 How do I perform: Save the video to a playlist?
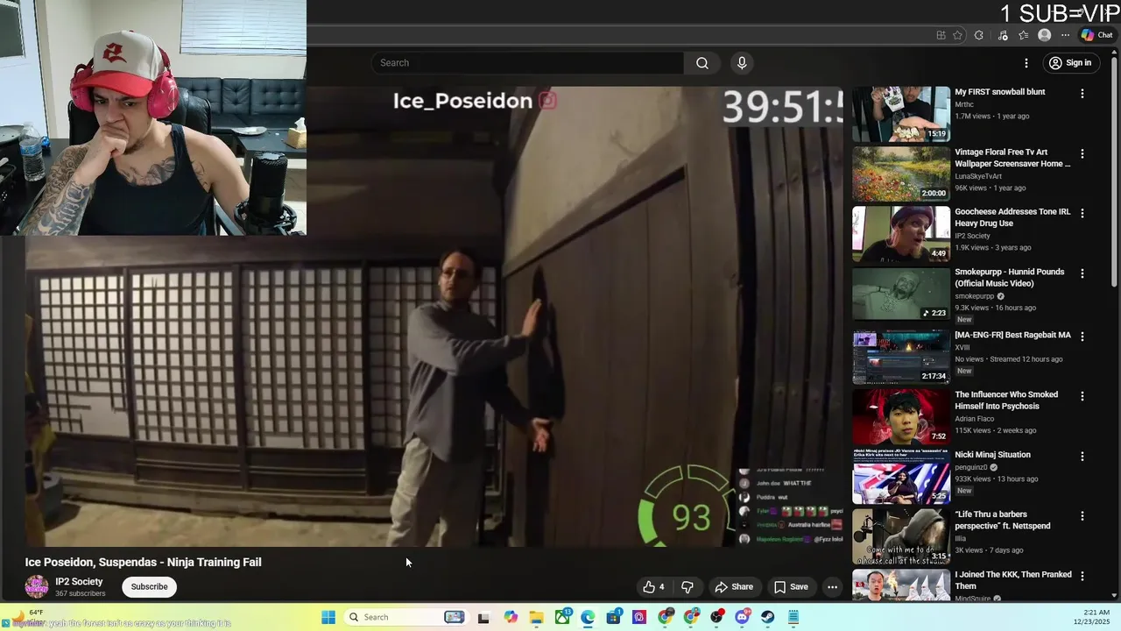[x=791, y=587]
